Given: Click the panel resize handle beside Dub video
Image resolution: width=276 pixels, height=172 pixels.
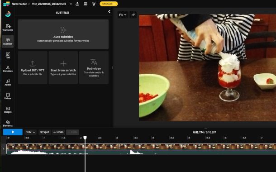Looking at the screenshot, I should tap(112, 67).
